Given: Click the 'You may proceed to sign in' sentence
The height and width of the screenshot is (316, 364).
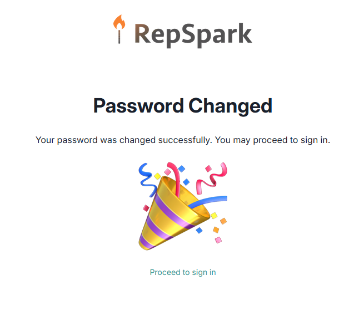Looking at the screenshot, I should click(x=272, y=140).
